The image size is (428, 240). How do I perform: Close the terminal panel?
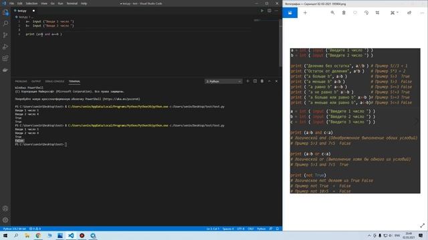276,81
